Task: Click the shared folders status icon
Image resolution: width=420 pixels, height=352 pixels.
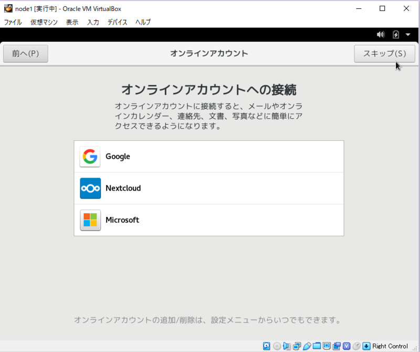Action: click(317, 346)
